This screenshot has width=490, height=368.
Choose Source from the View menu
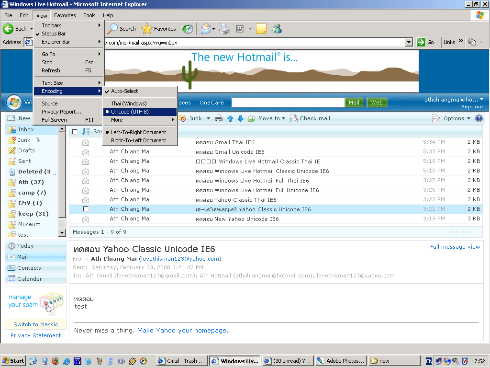(x=69, y=103)
